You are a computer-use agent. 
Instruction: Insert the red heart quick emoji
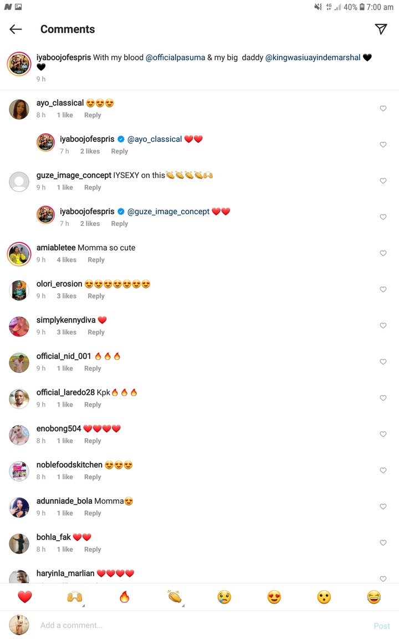[25, 597]
